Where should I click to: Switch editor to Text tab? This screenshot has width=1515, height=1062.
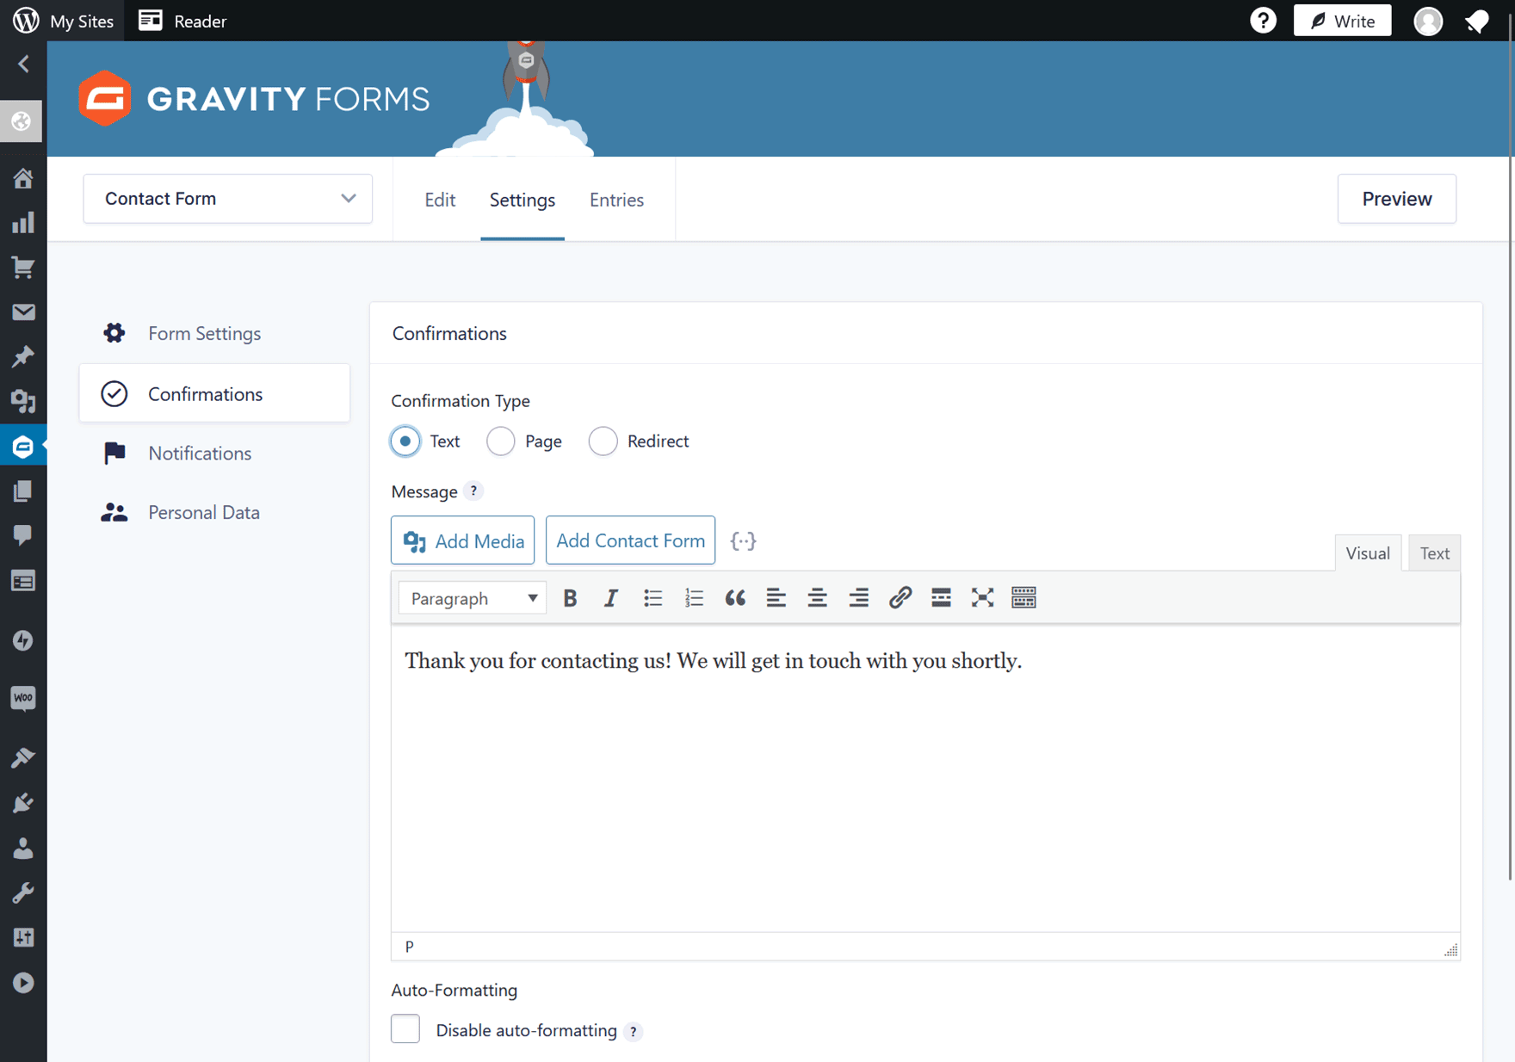click(x=1435, y=553)
